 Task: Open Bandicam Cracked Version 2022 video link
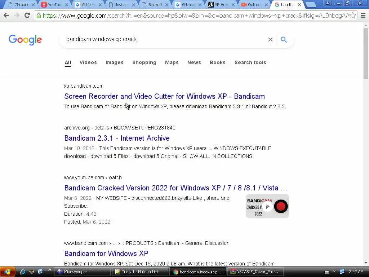[175, 188]
